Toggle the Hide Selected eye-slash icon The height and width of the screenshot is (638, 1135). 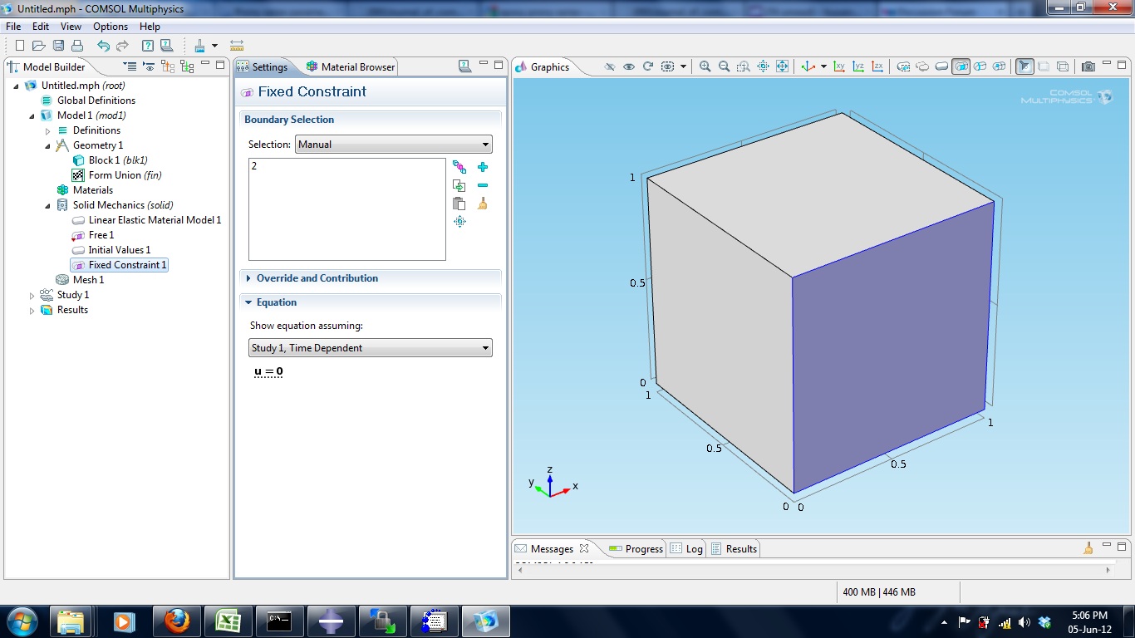(x=610, y=66)
